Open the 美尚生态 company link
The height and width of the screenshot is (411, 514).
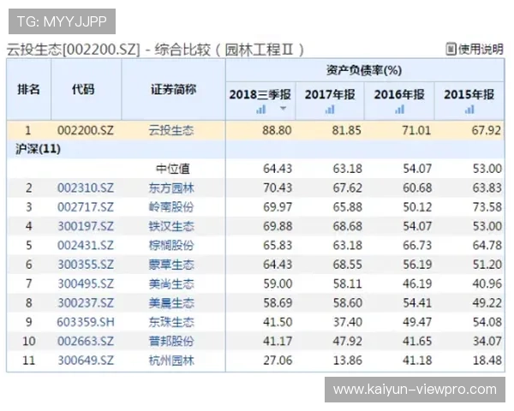(171, 283)
